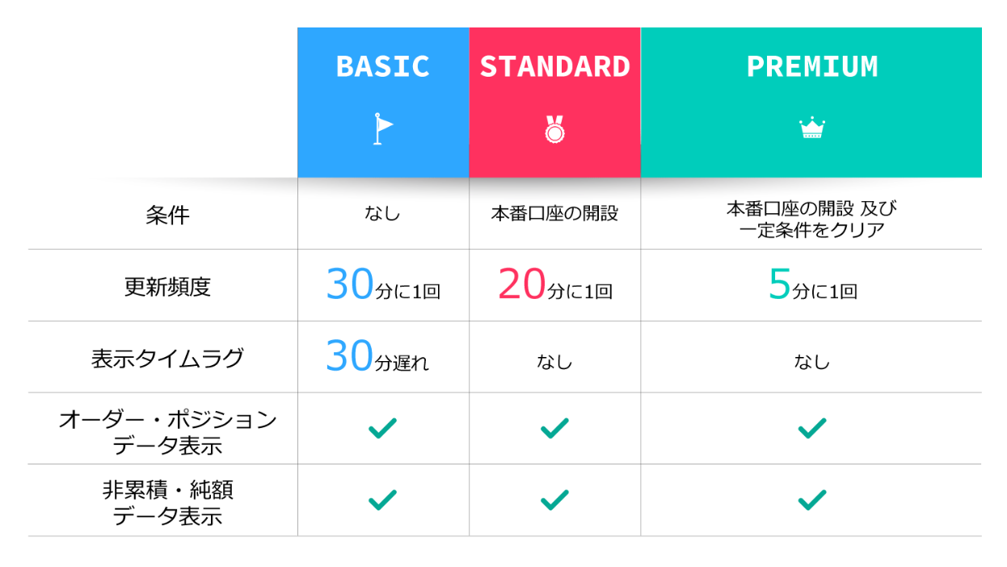Click the crown icon under PREMIUM

pos(811,128)
